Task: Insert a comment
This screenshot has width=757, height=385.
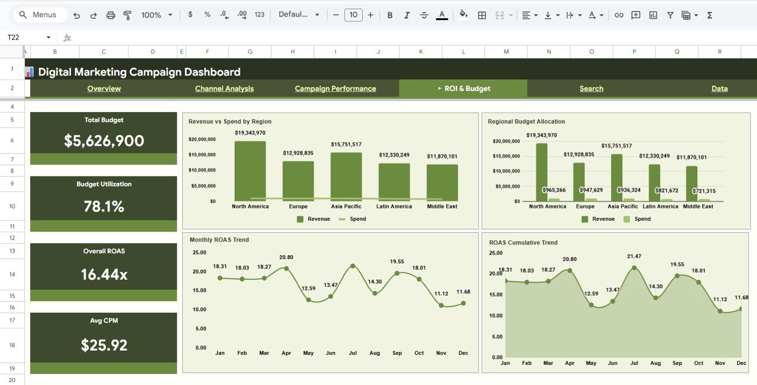Action: 635,14
